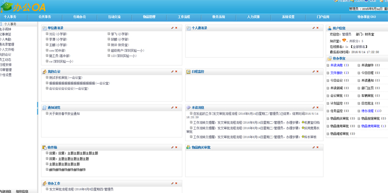The width and height of the screenshot is (388, 193).
Task: Close the 未读消息 panel
Action: (318, 107)
